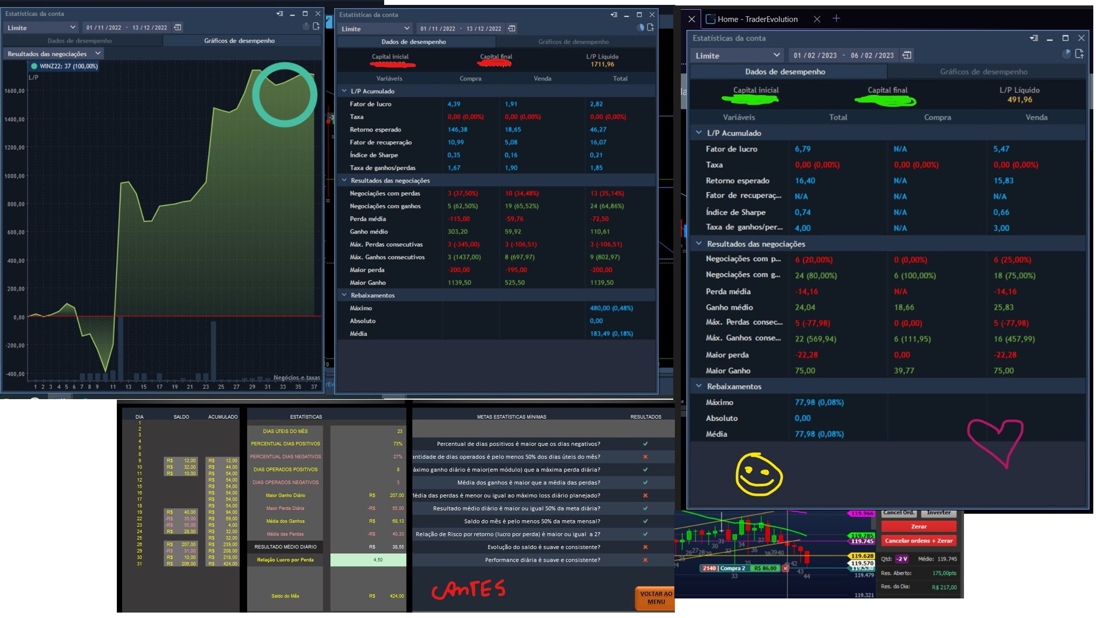The width and height of the screenshot is (1096, 618).
Task: Collapse Resultados das negociações section in the TraderEvolution window
Action: [x=699, y=244]
